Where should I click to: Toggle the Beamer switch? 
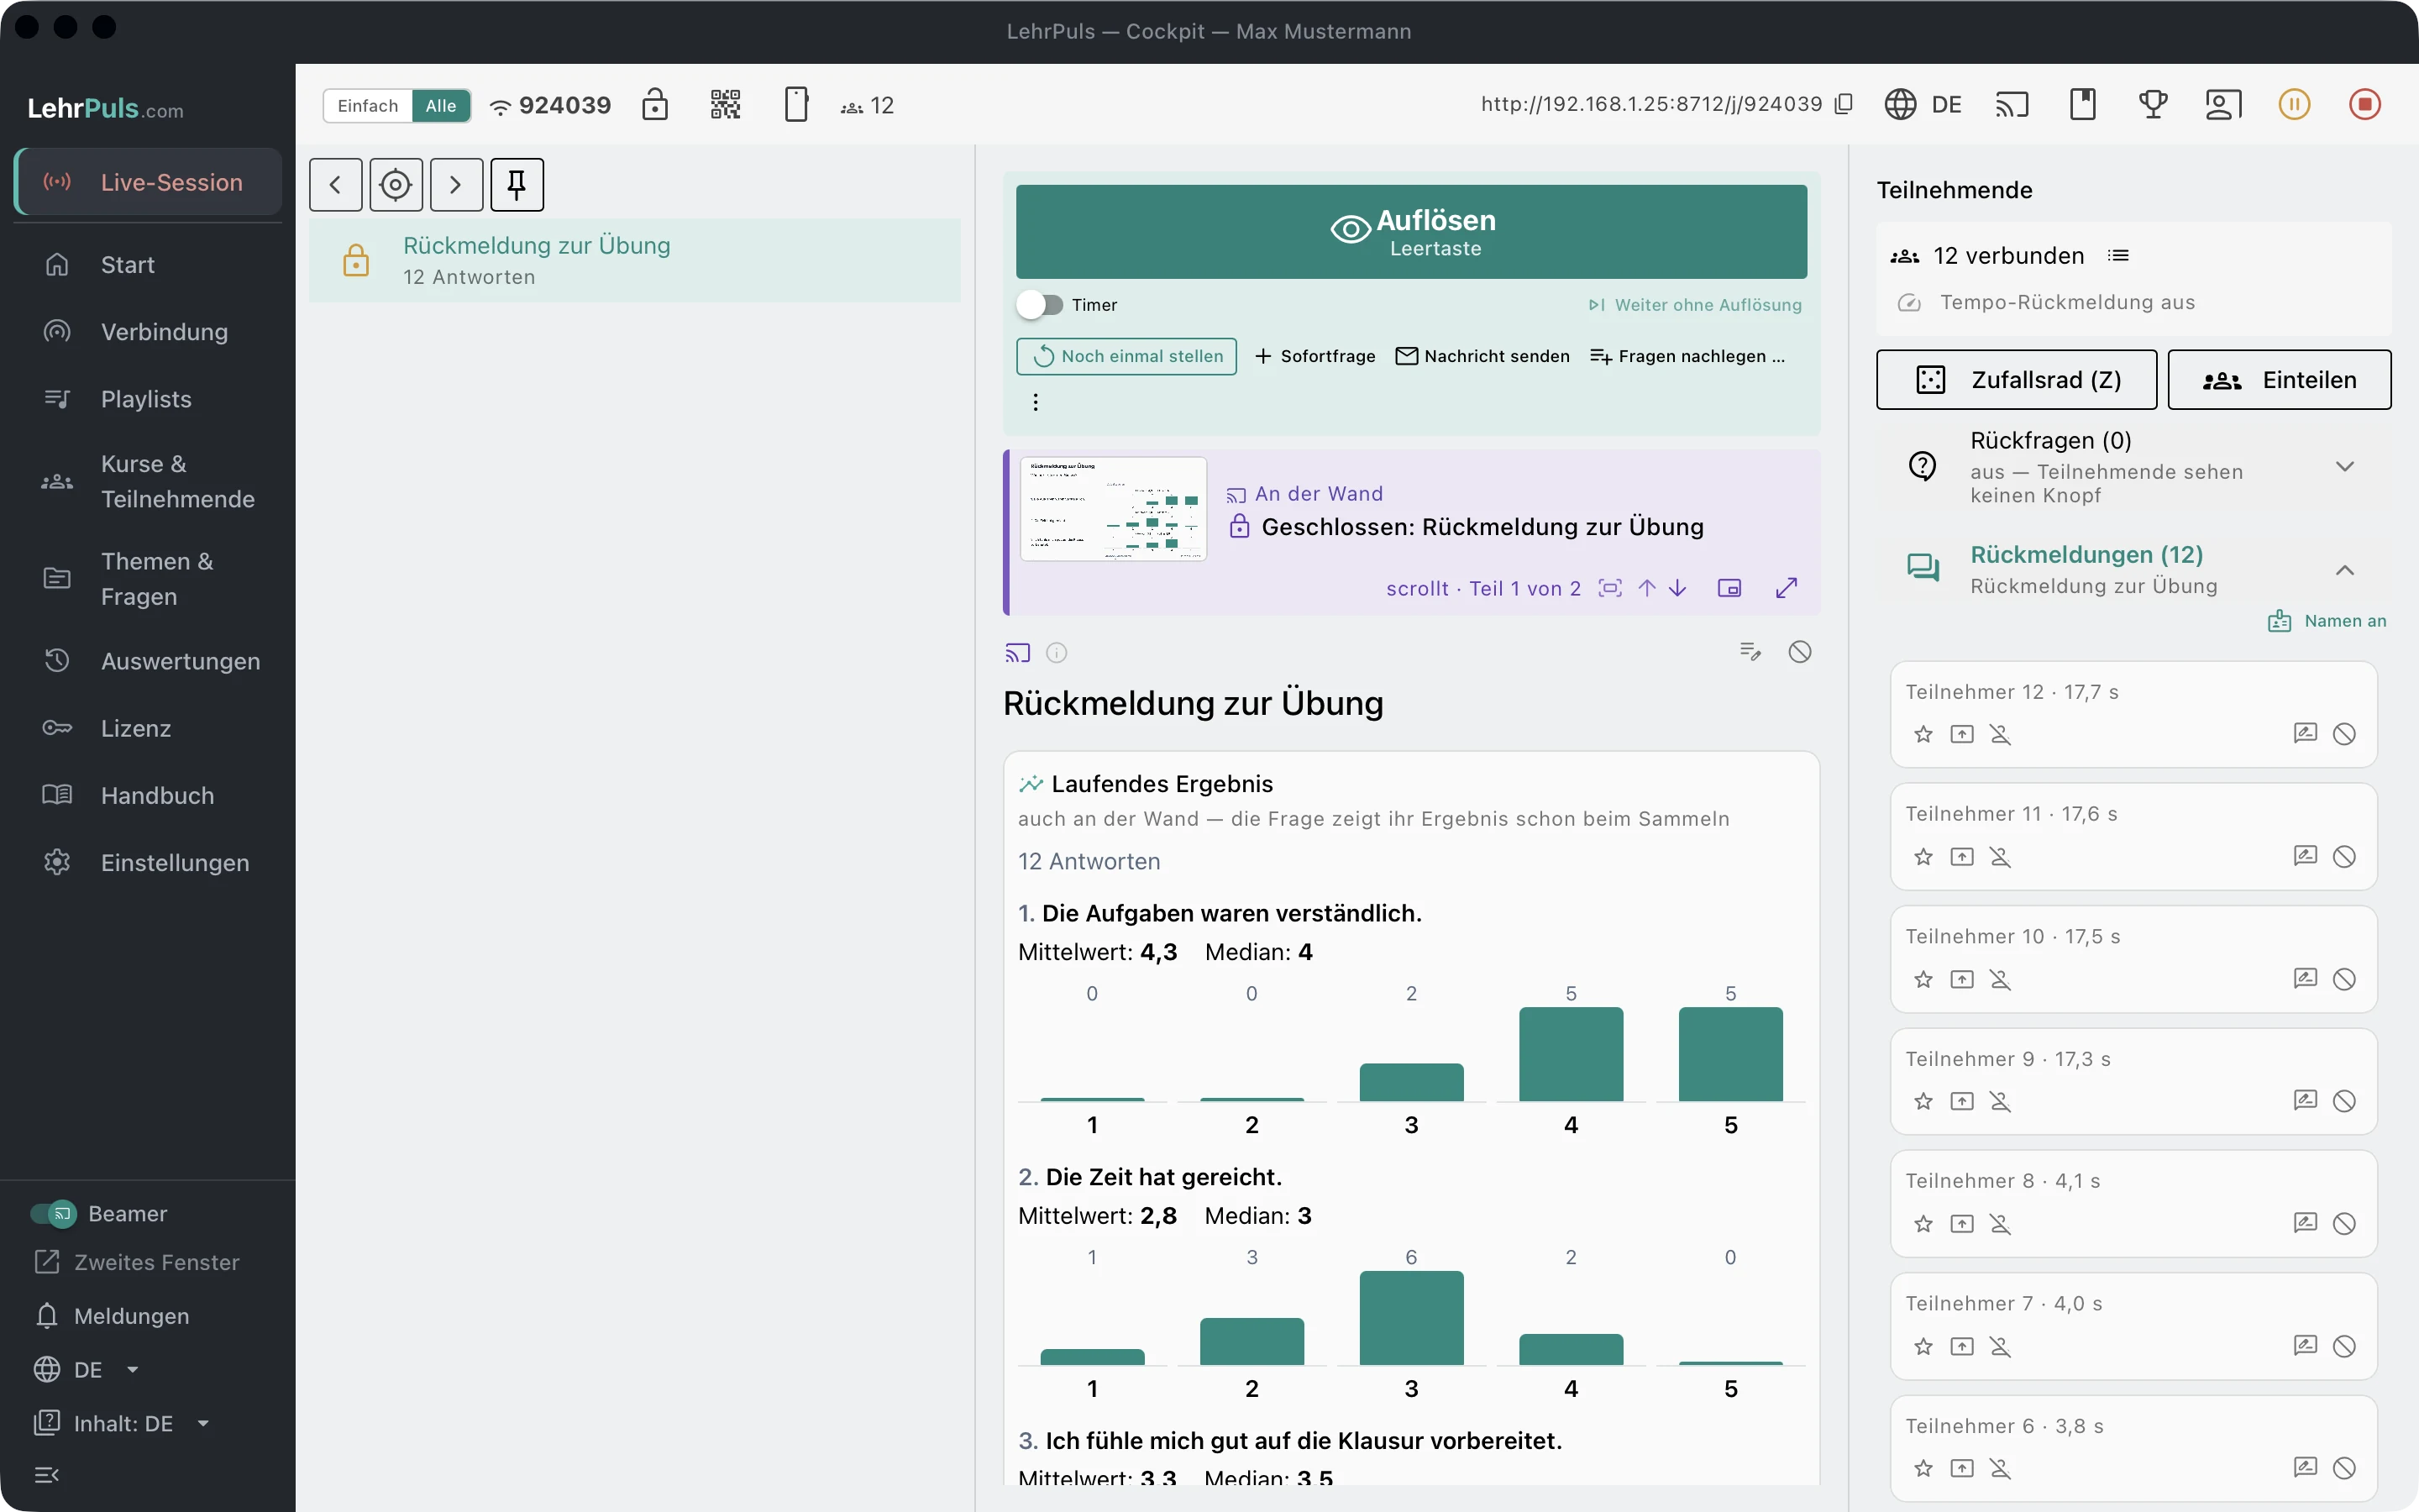pyautogui.click(x=53, y=1214)
